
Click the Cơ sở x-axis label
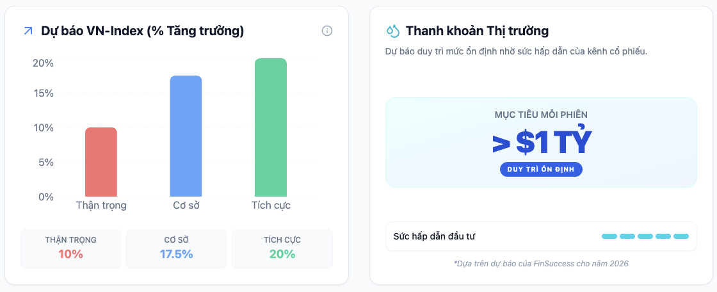(x=186, y=206)
